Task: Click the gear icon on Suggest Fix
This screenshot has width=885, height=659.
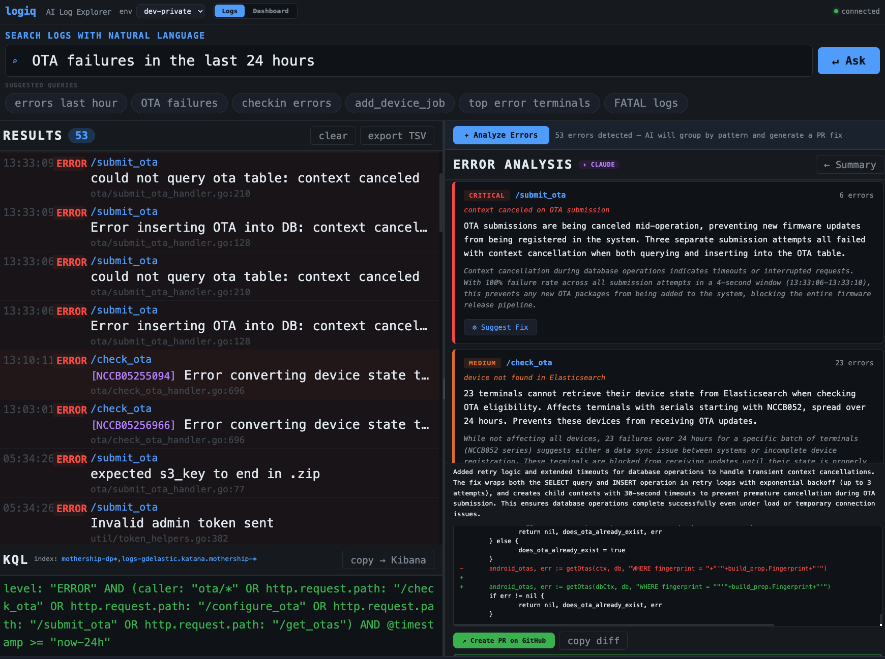Action: tap(475, 327)
